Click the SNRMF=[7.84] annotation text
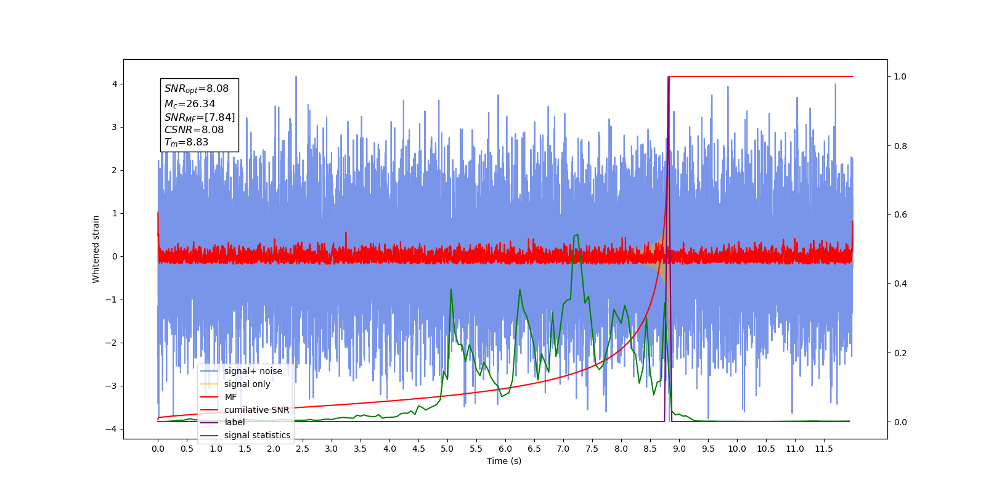This screenshot has width=986, height=493. (x=200, y=117)
